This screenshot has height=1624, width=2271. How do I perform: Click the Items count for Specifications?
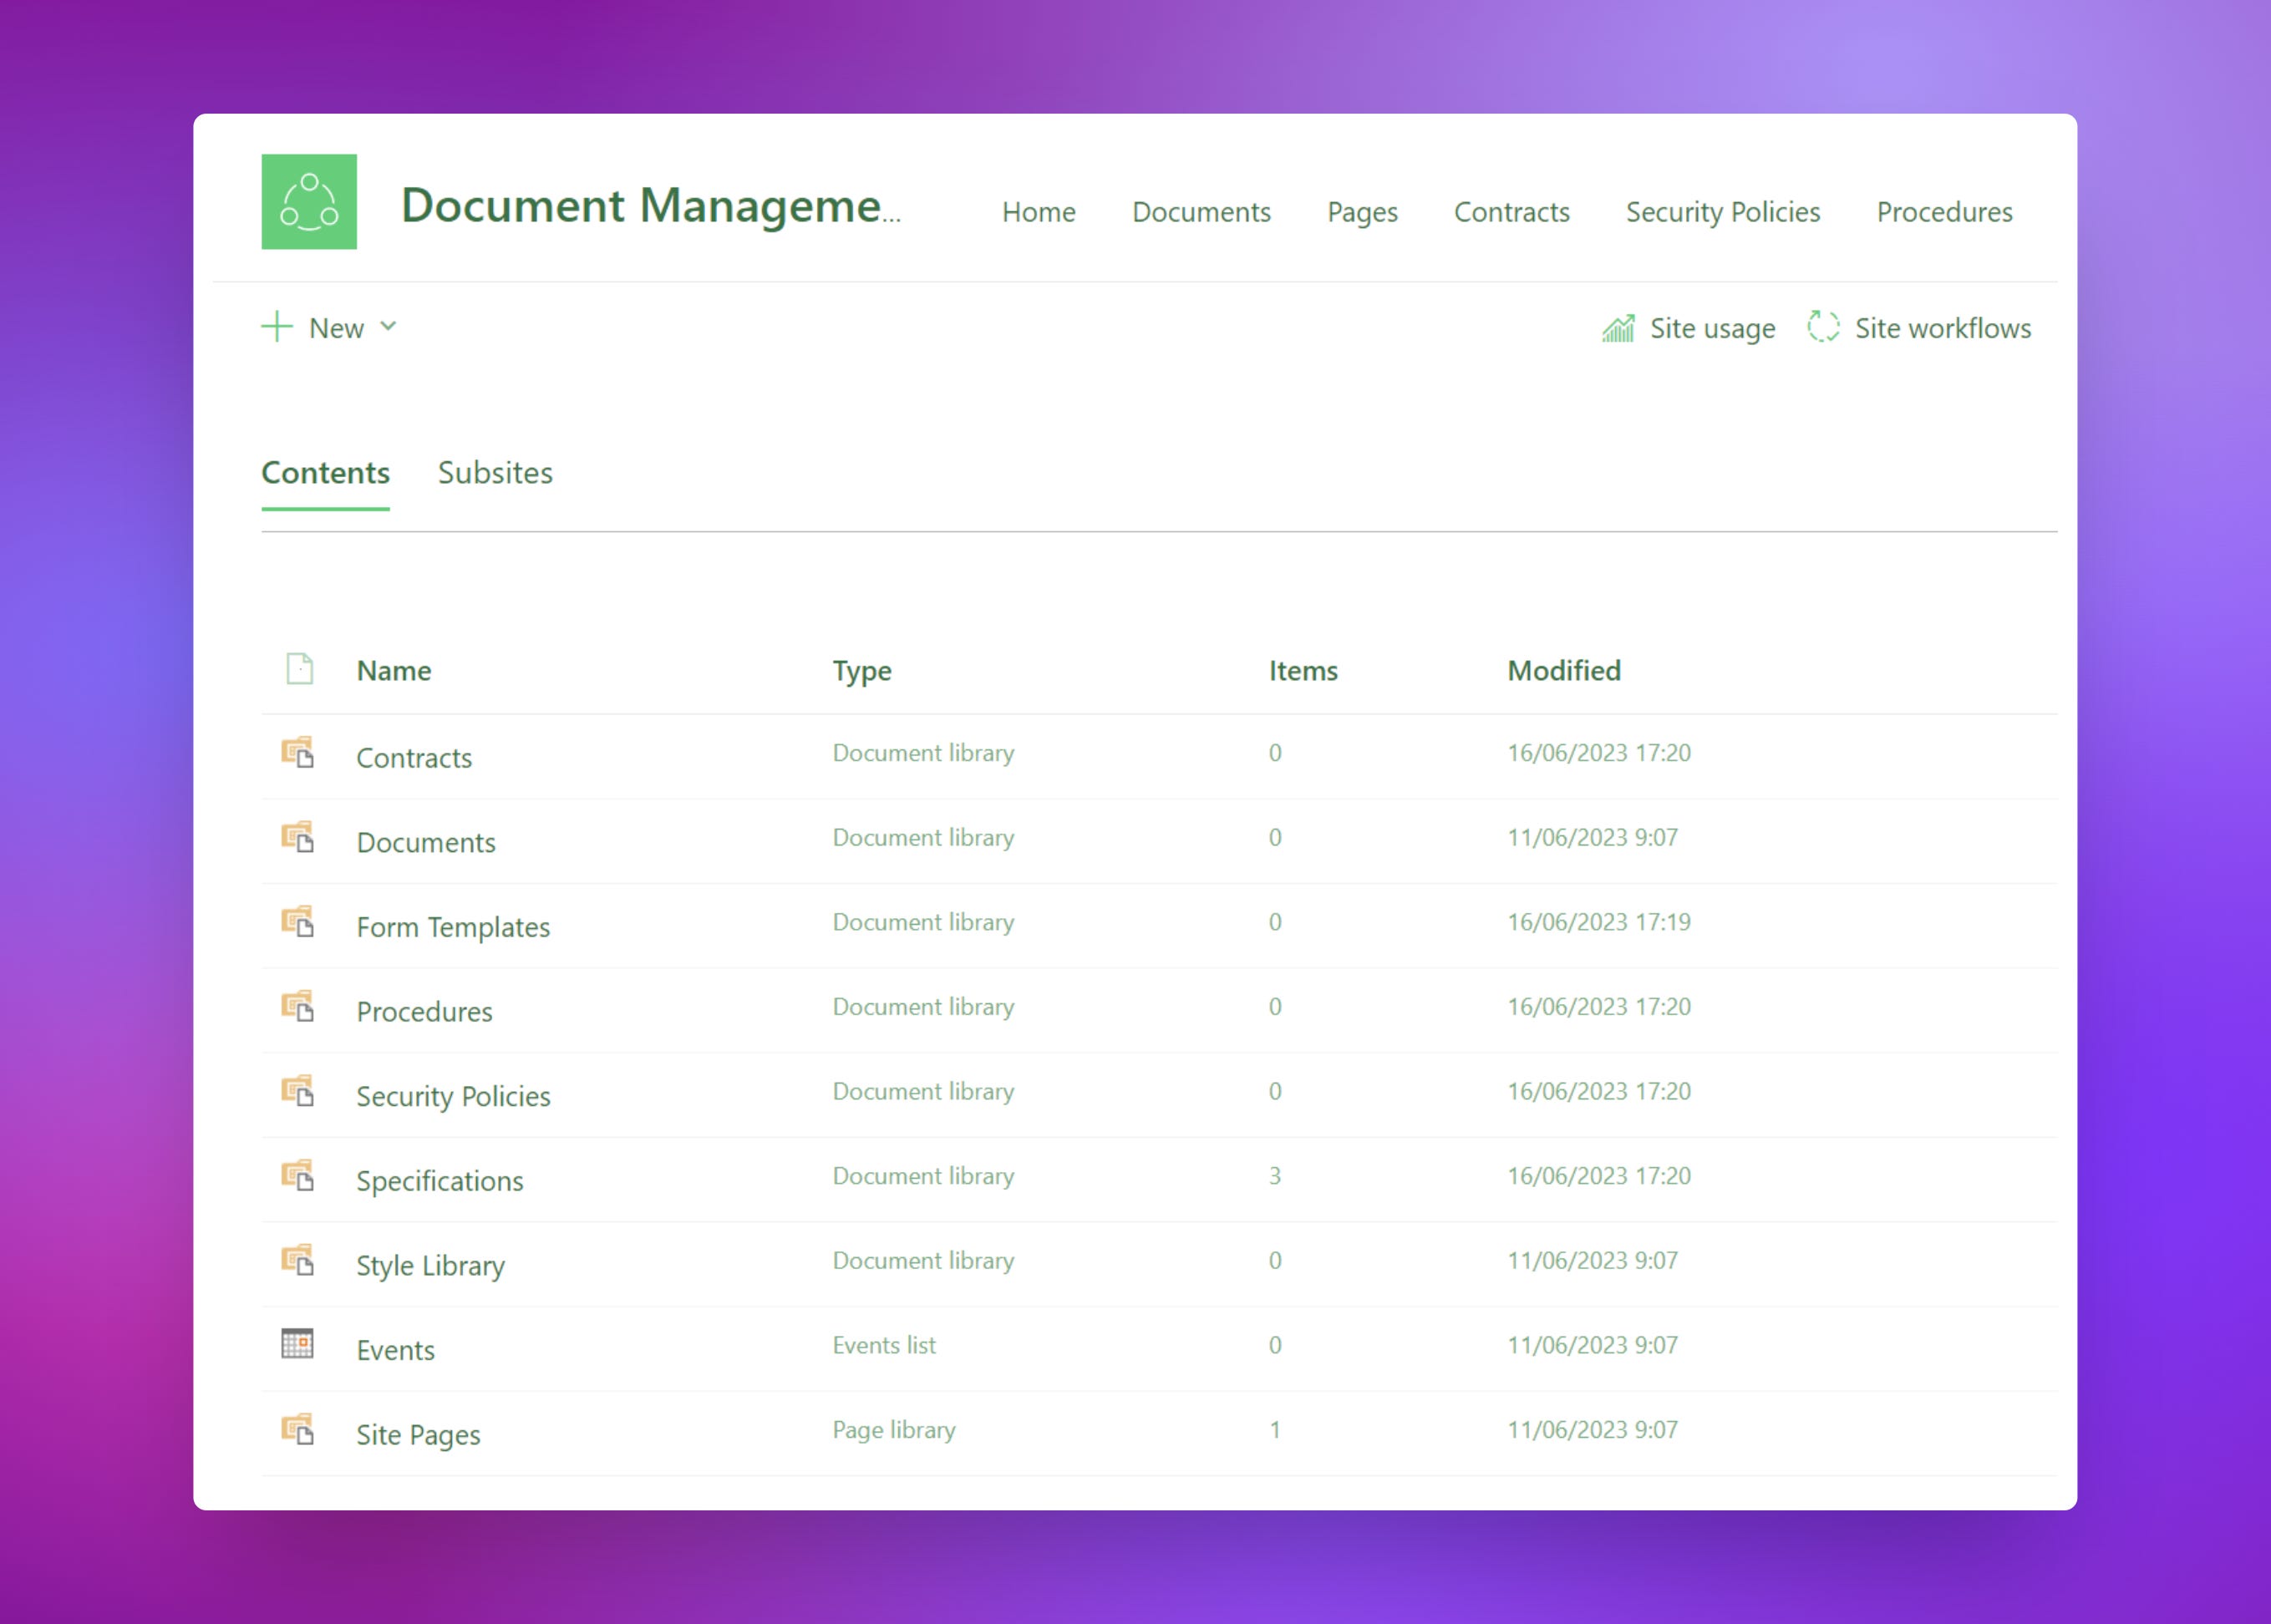(1274, 1176)
